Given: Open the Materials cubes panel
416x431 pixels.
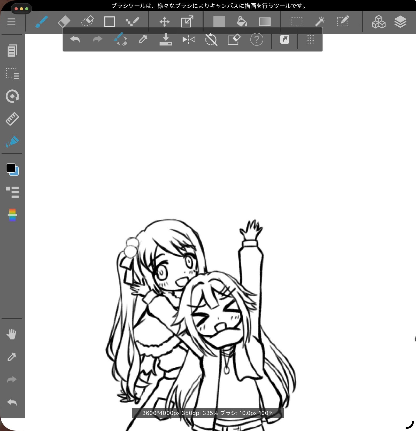Looking at the screenshot, I should coord(379,22).
